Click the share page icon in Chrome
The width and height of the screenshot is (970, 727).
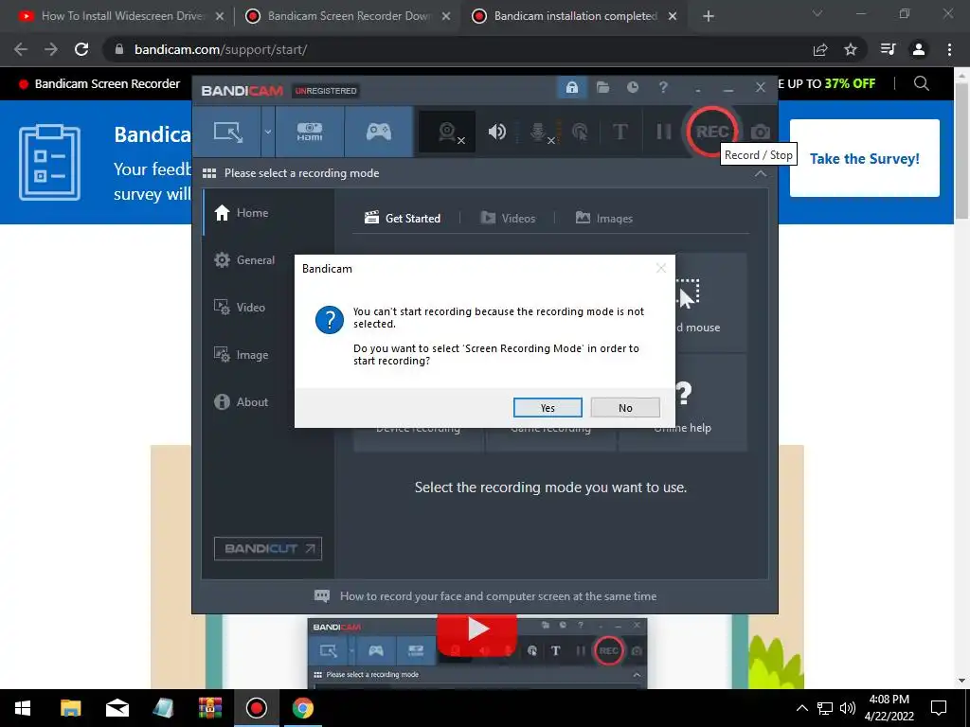pyautogui.click(x=820, y=49)
